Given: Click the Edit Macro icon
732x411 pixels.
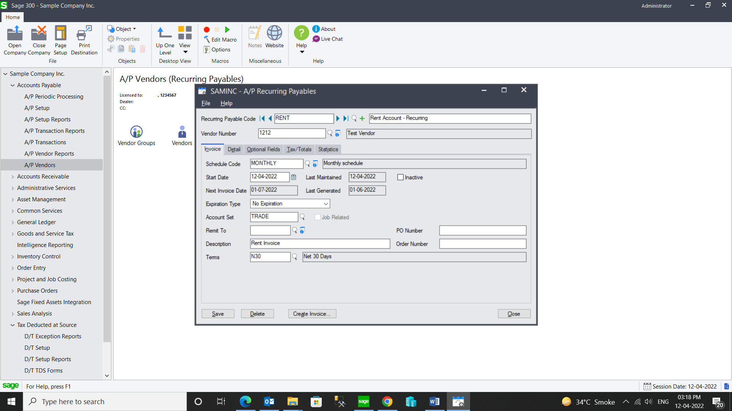Looking at the screenshot, I should 206,39.
